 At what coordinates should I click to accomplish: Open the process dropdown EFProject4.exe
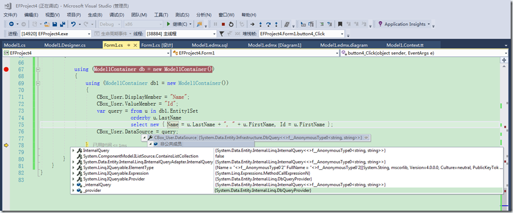pyautogui.click(x=56, y=34)
